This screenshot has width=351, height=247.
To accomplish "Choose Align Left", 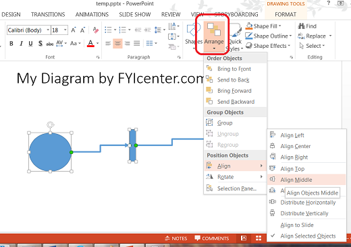I will (x=306, y=135).
